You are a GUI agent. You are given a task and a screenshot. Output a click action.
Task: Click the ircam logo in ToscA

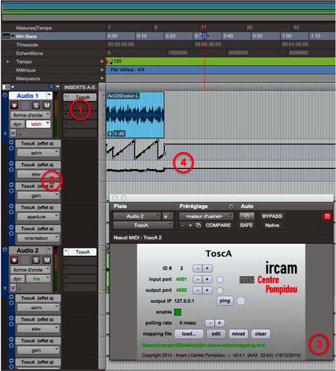[281, 268]
